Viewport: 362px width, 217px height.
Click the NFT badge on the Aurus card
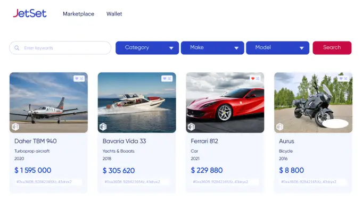[x=280, y=127]
